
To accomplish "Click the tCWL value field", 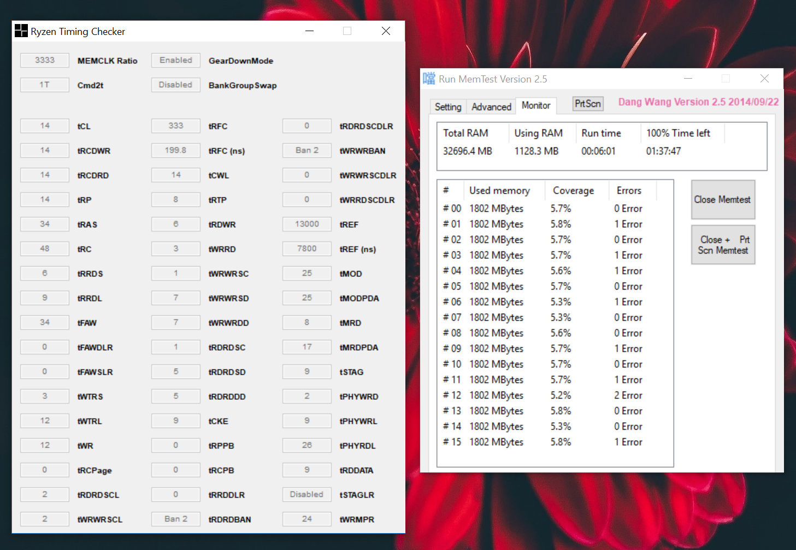I will pos(176,175).
